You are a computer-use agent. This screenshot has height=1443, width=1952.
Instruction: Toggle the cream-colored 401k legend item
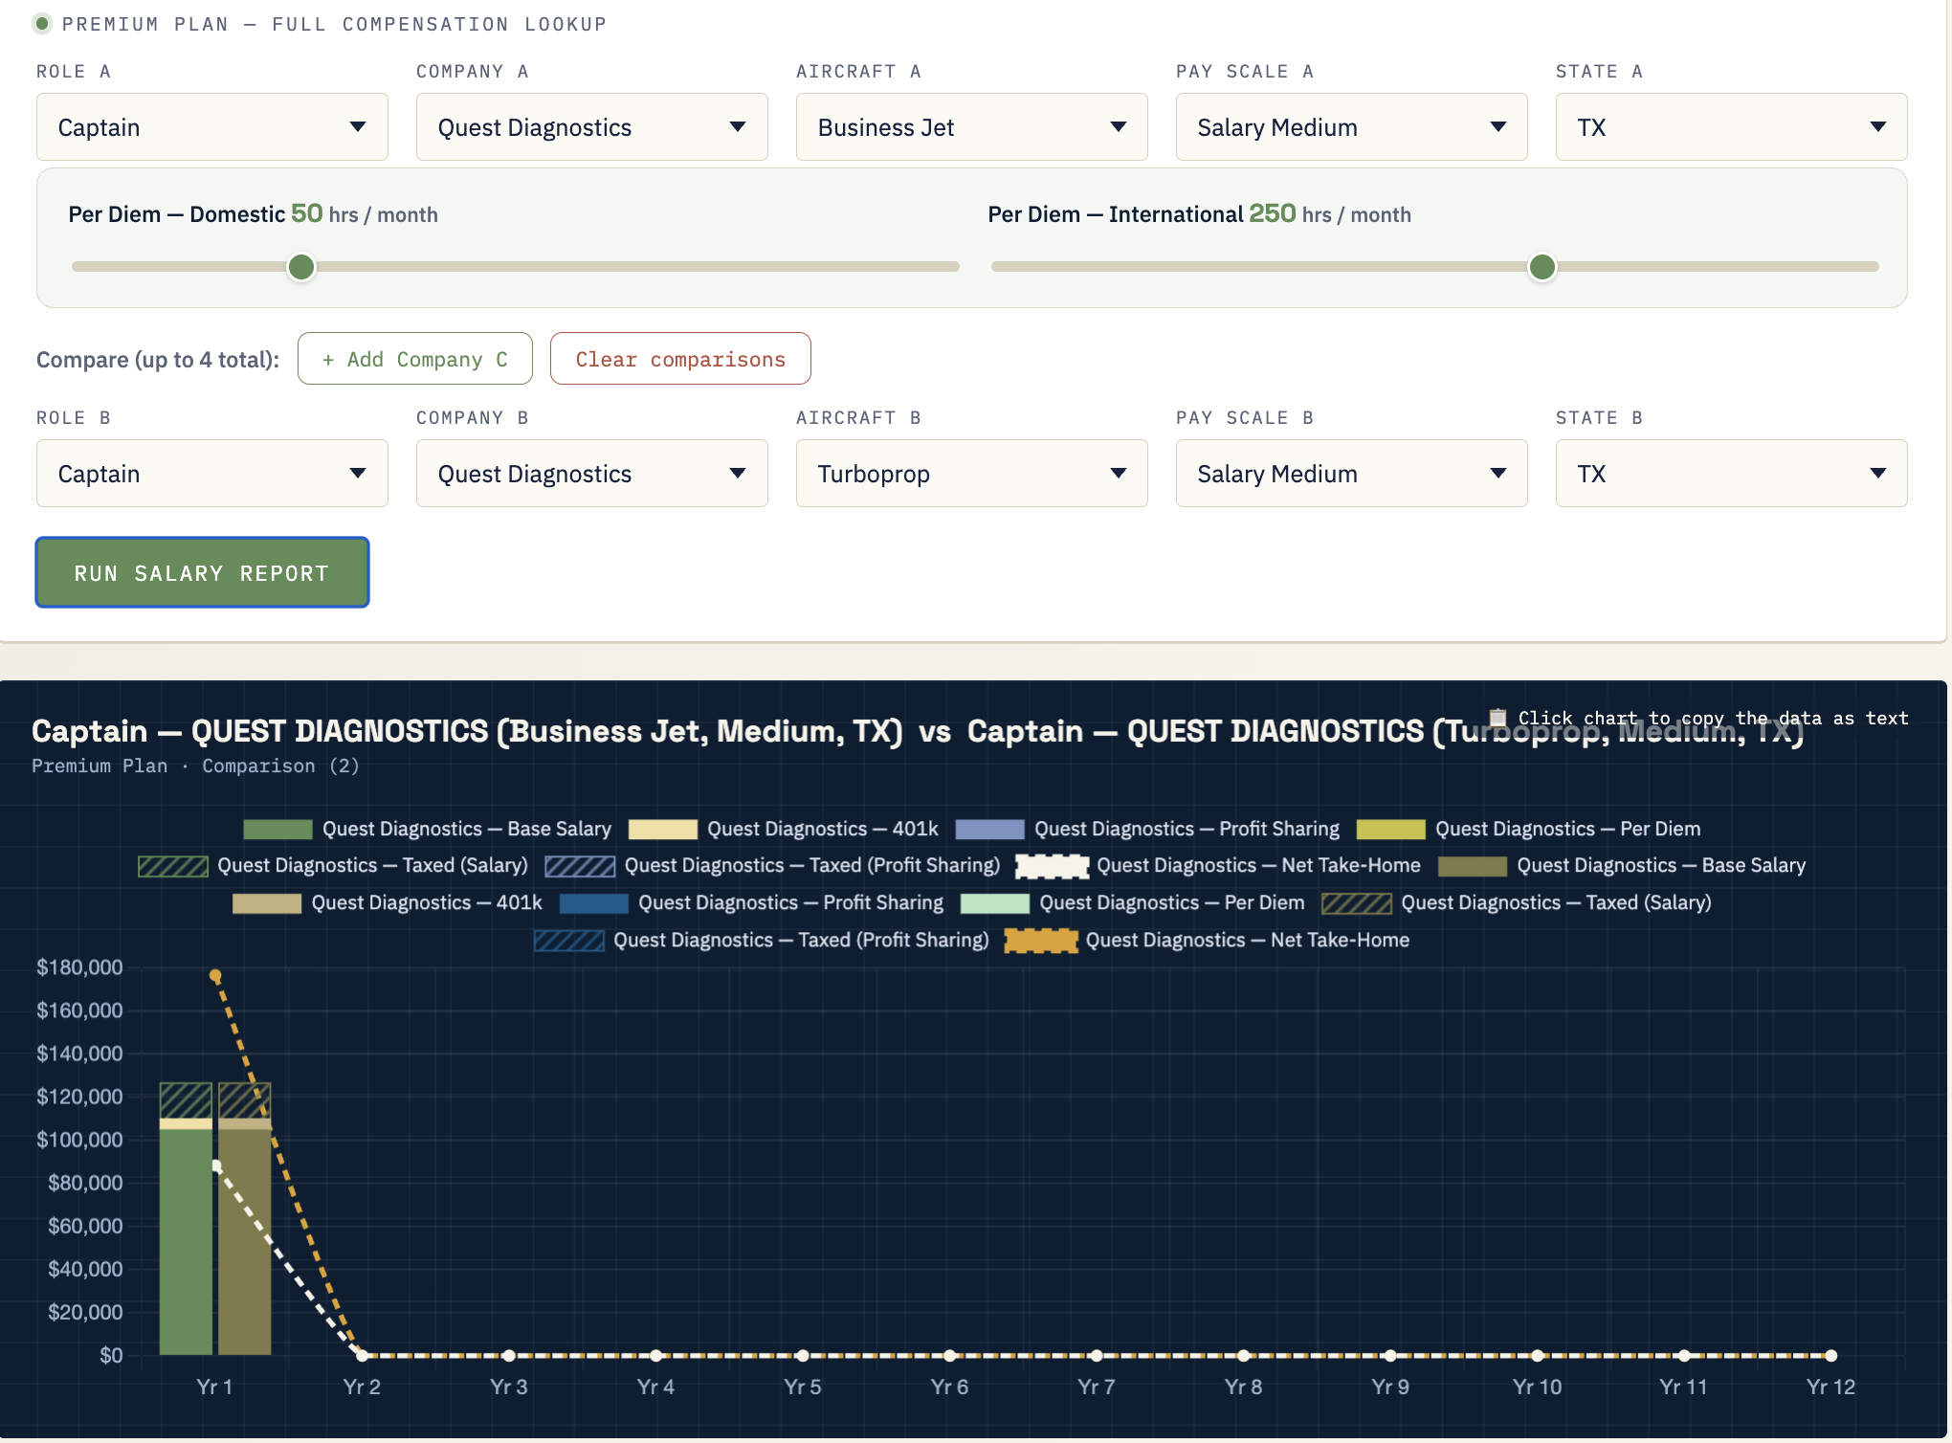[x=783, y=829]
